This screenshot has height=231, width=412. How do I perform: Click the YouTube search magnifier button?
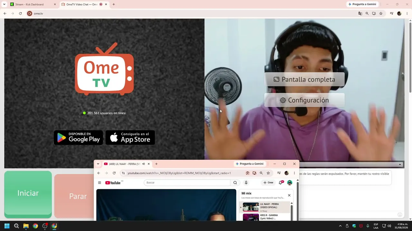click(x=235, y=183)
